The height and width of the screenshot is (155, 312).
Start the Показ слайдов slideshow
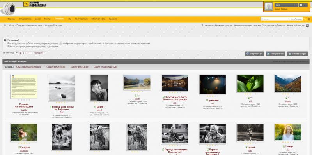297,54
